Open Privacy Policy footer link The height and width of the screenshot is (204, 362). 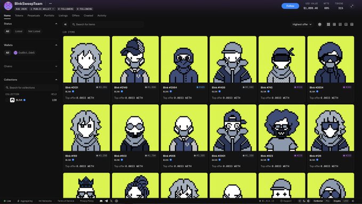(x=87, y=201)
